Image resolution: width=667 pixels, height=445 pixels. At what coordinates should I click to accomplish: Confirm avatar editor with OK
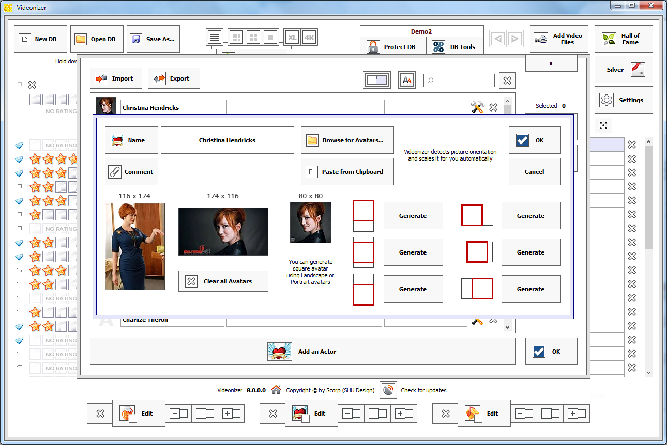tap(535, 140)
